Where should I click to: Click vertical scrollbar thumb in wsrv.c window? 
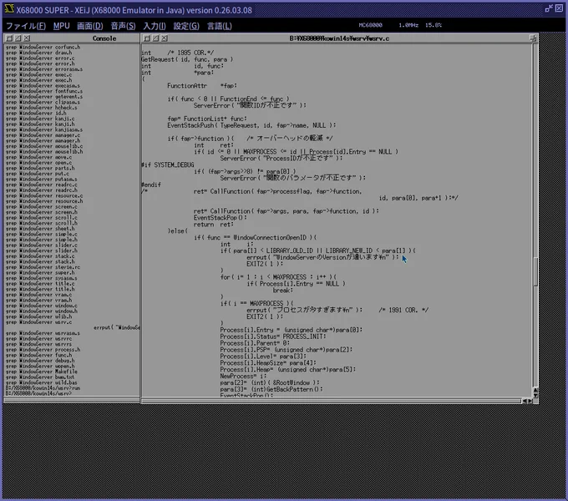pos(535,272)
